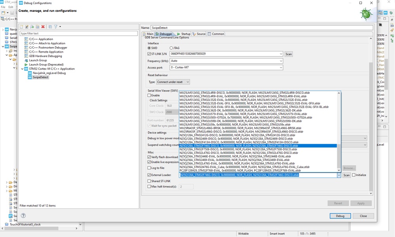
Task: Click Export launch configuration icon
Action: (32, 27)
